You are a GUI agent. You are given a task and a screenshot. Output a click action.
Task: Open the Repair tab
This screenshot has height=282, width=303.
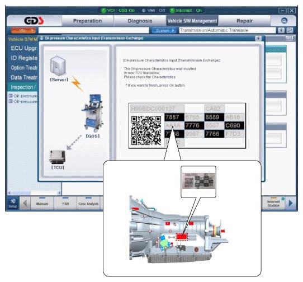click(244, 21)
